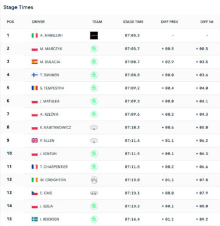Click the TEAM column header

(x=97, y=22)
